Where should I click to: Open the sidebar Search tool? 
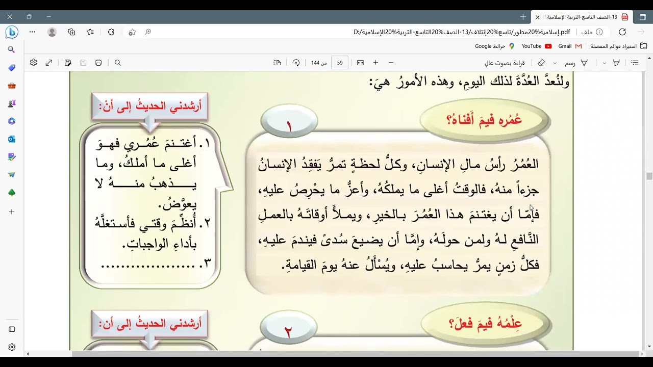(x=12, y=50)
